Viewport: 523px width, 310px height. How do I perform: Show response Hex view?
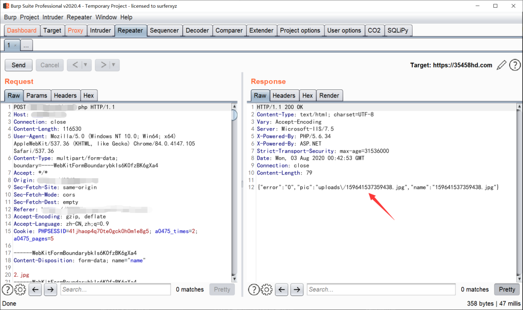307,96
